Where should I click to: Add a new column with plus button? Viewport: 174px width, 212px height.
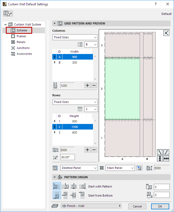tap(87, 85)
